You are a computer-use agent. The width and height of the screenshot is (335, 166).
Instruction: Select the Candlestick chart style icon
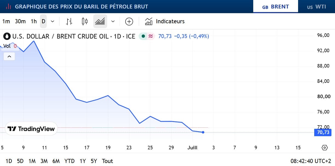pos(85,21)
